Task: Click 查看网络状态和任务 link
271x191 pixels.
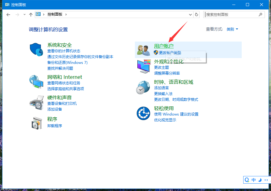Action: tap(64, 83)
